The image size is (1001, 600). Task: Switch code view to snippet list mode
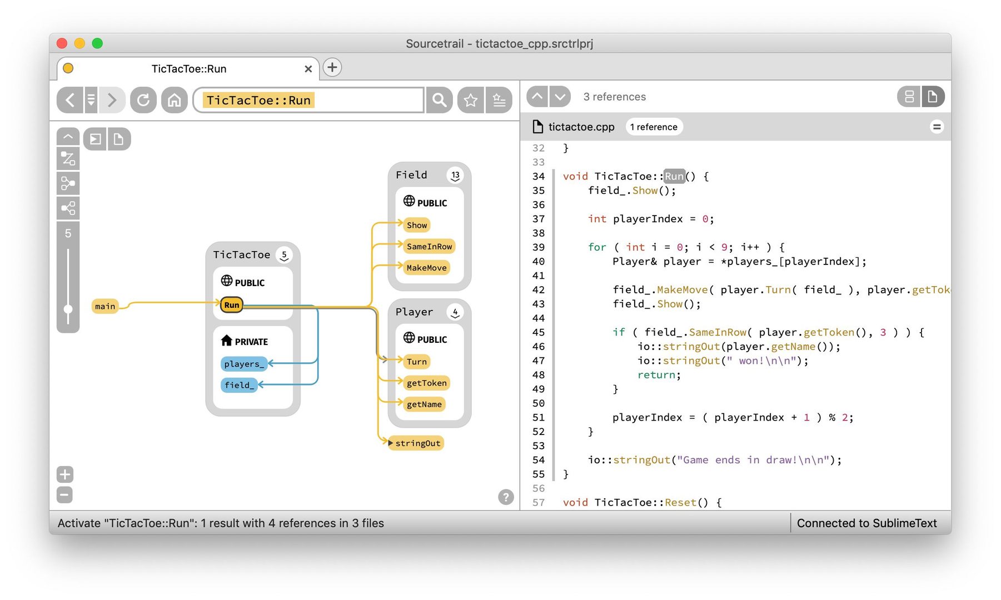point(909,97)
